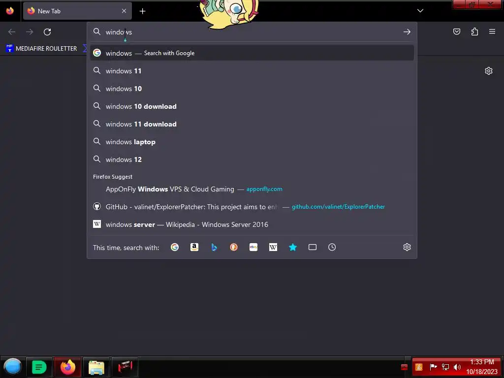Close the New Tab tab
This screenshot has height=378, width=504.
124,11
